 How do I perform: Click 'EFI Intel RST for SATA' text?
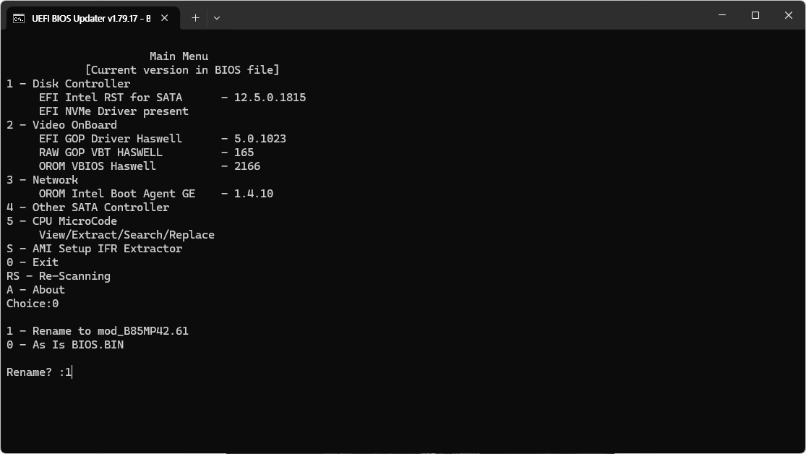tap(111, 97)
